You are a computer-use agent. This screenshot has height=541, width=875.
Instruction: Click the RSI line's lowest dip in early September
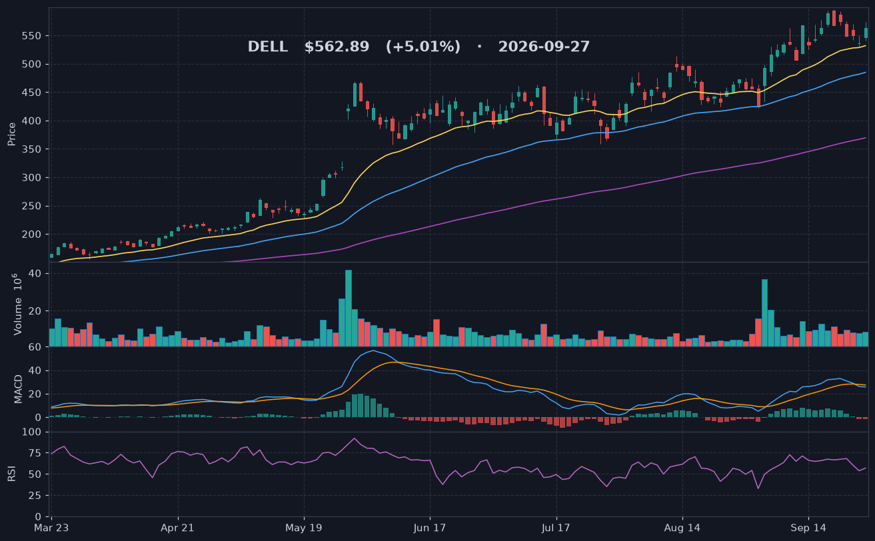coord(758,488)
